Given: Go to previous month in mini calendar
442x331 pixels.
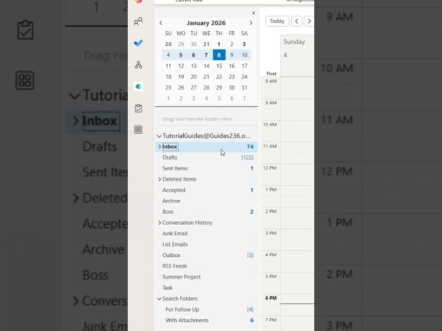Looking at the screenshot, I should 161,23.
